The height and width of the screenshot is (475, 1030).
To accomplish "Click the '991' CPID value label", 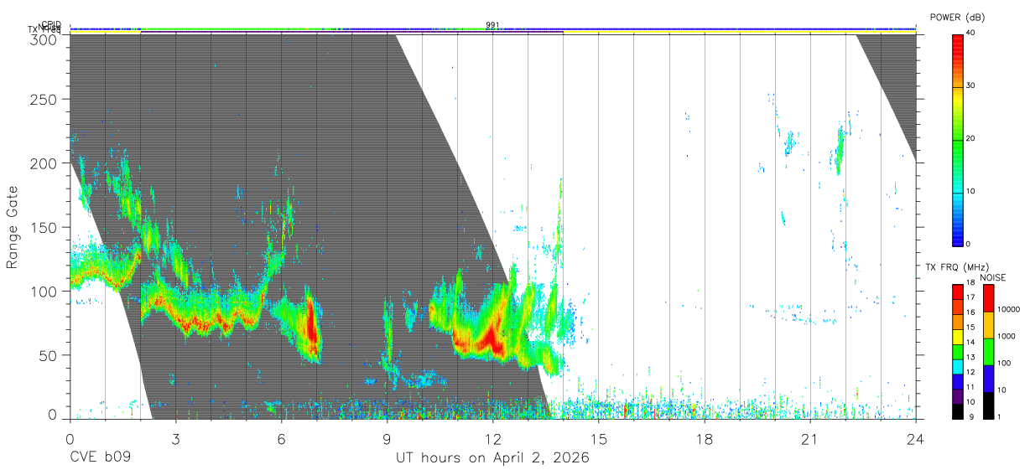I will (492, 25).
